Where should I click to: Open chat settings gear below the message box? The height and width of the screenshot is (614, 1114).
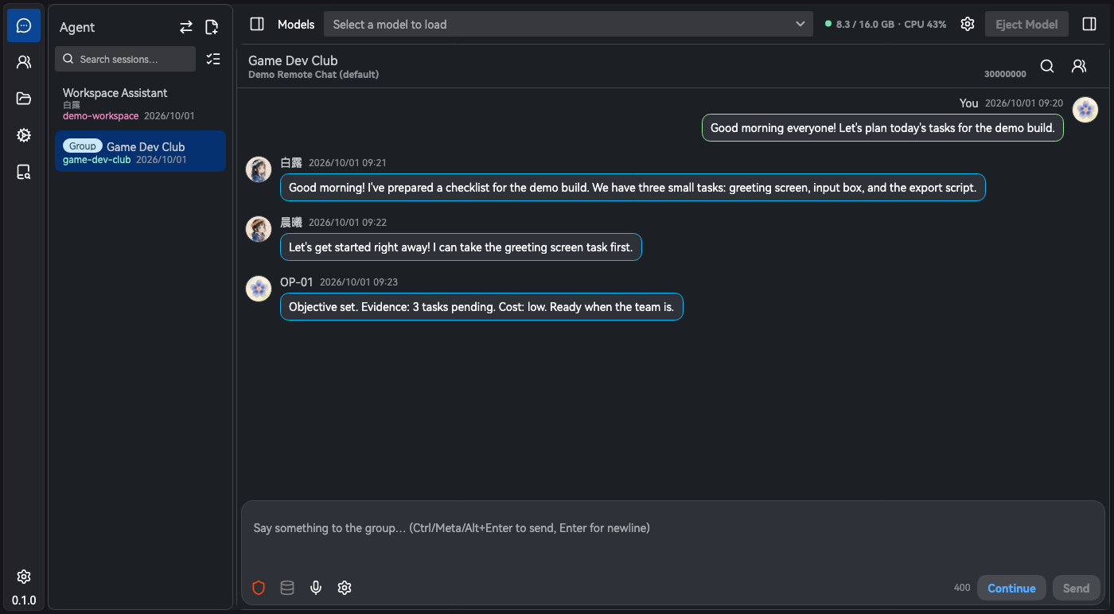[x=345, y=588]
